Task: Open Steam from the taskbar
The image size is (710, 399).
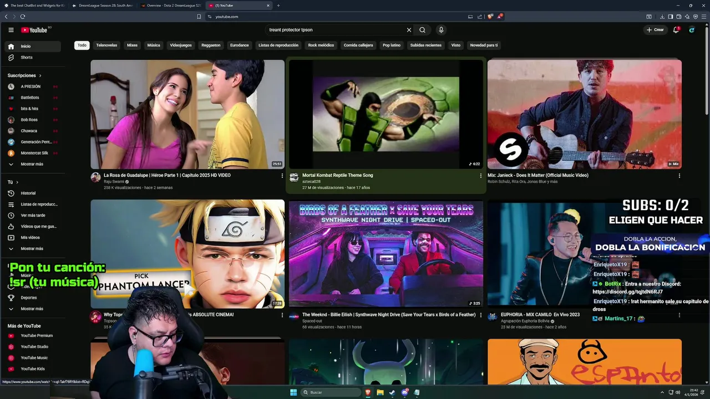Action: coord(393,392)
